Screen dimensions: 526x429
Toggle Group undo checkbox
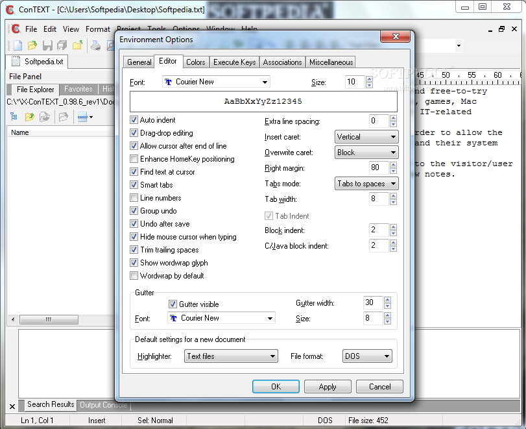click(x=134, y=211)
